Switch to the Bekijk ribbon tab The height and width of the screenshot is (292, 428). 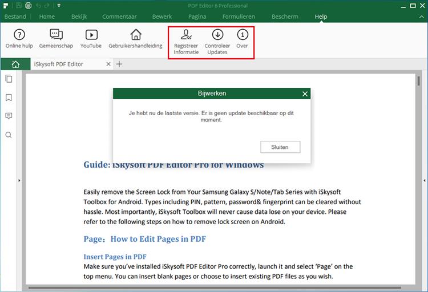[79, 17]
